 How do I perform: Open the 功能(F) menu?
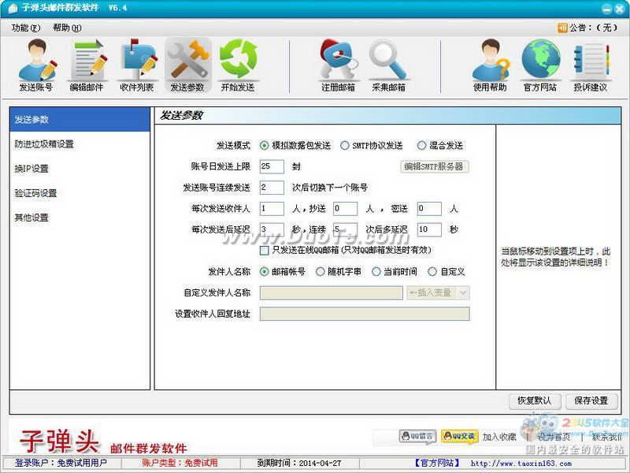(26, 28)
